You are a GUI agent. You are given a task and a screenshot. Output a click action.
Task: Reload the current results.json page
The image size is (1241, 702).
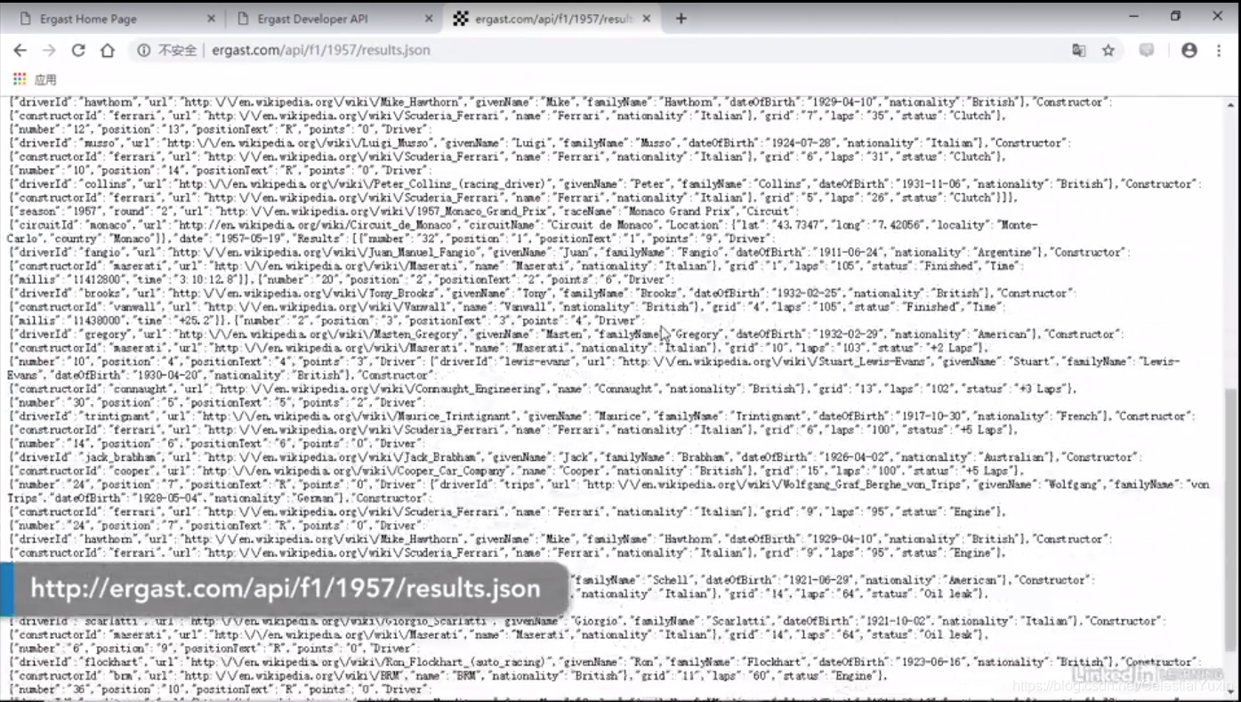(x=78, y=51)
